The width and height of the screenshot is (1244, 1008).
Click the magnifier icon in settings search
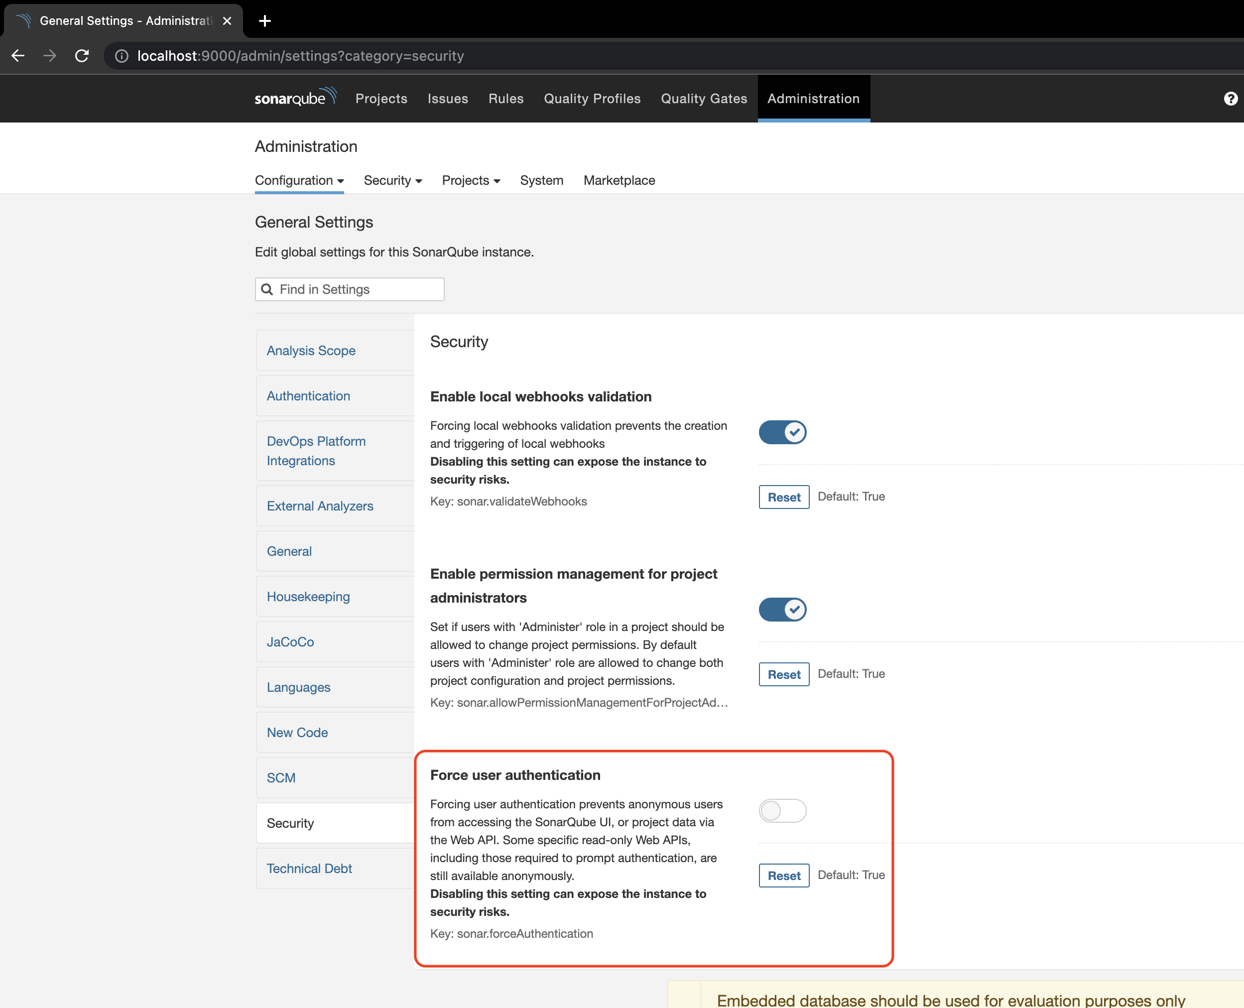(x=267, y=289)
